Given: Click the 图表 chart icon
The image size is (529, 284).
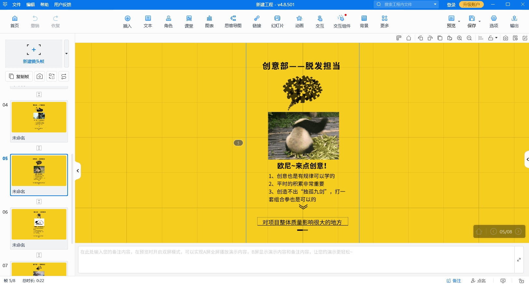Looking at the screenshot, I should (209, 21).
